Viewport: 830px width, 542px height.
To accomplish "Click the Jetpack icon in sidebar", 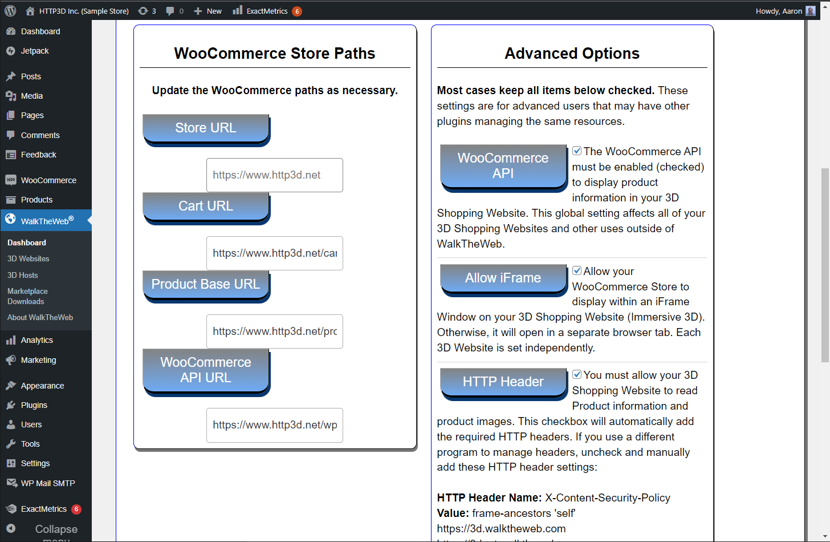I will [11, 51].
